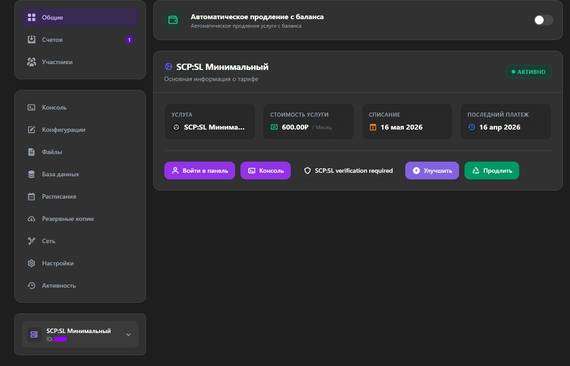The height and width of the screenshot is (366, 570).
Task: Click the green Продлить button
Action: pyautogui.click(x=492, y=171)
